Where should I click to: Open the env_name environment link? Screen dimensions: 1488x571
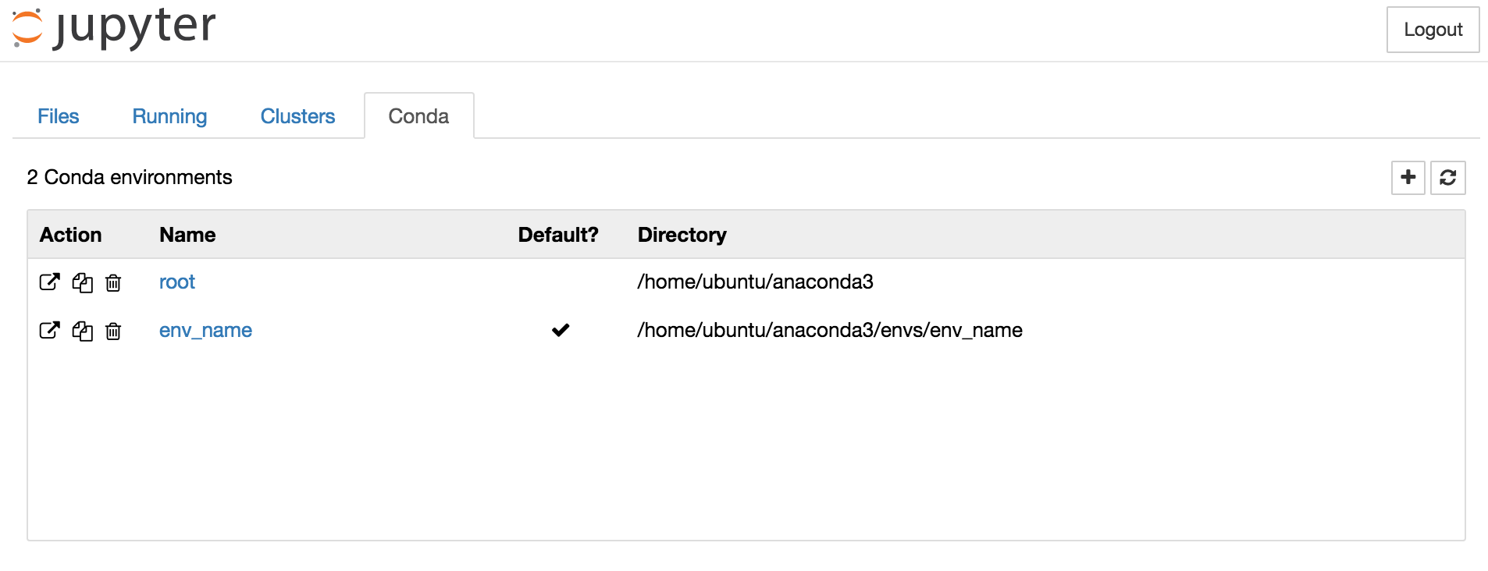point(205,331)
